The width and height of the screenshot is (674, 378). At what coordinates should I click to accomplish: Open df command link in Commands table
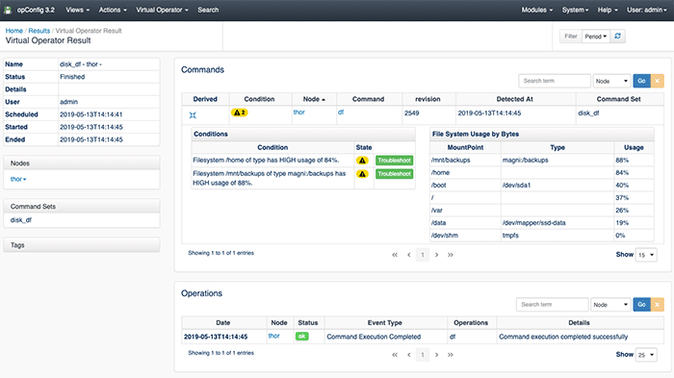[x=341, y=113]
